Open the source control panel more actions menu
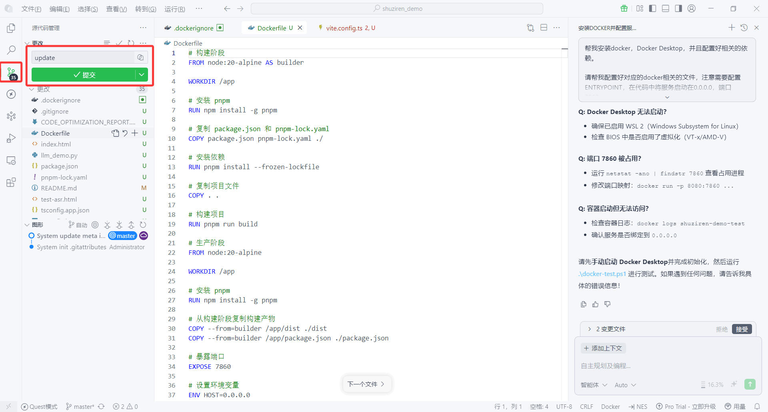This screenshot has height=412, width=768. [x=143, y=28]
